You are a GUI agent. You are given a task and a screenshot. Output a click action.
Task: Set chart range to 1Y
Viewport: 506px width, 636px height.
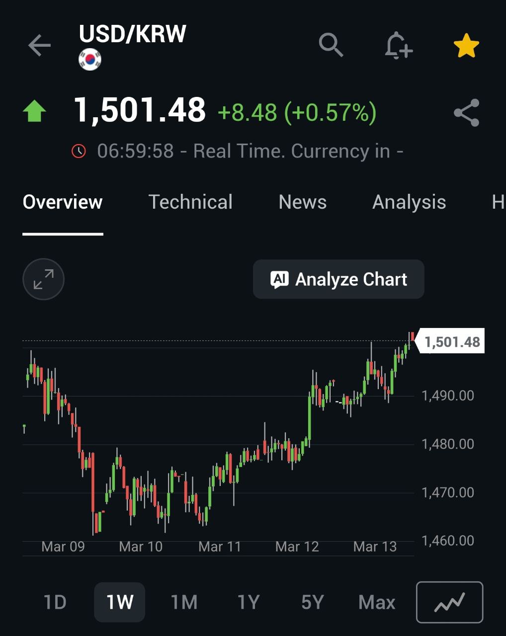pyautogui.click(x=248, y=602)
